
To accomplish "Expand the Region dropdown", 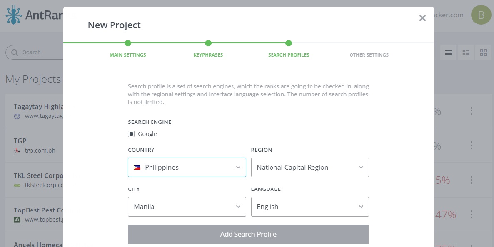I will point(309,167).
